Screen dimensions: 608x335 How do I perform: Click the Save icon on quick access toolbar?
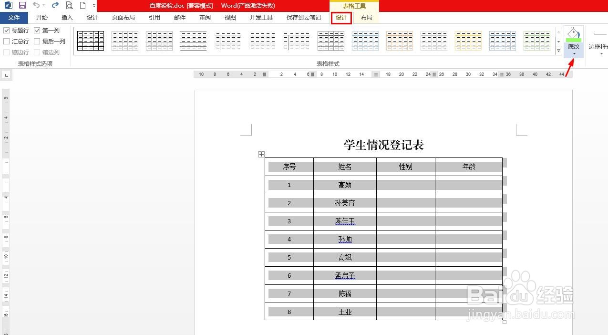(x=22, y=5)
